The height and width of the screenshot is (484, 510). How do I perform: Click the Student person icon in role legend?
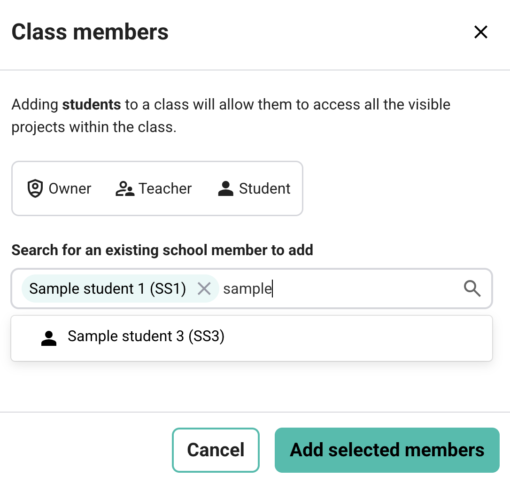(226, 189)
